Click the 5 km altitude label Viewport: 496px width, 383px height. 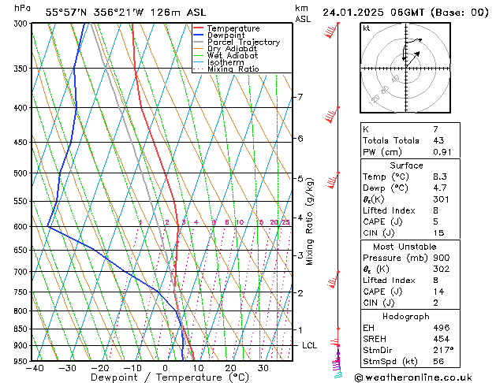coord(300,179)
